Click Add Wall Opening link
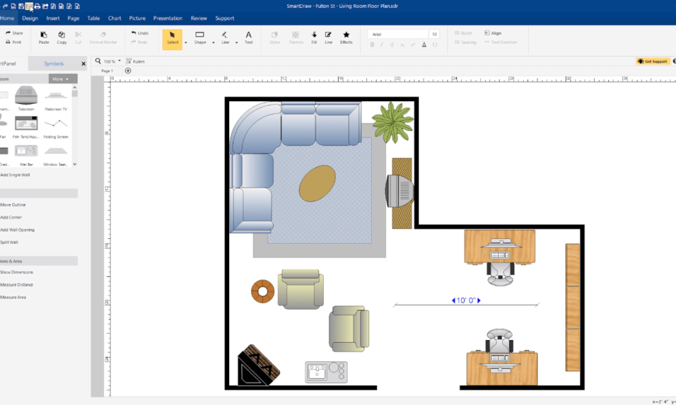Image resolution: width=676 pixels, height=405 pixels. [18, 230]
